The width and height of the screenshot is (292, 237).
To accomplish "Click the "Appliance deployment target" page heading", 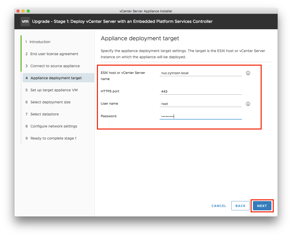I will click(x=140, y=38).
